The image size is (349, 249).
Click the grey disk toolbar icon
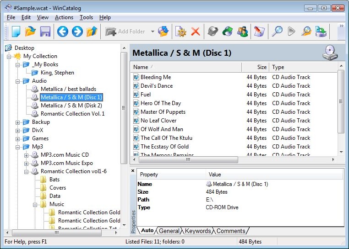point(213,32)
